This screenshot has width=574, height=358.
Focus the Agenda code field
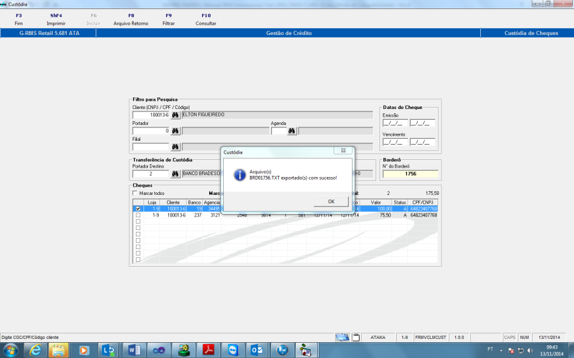(x=279, y=131)
